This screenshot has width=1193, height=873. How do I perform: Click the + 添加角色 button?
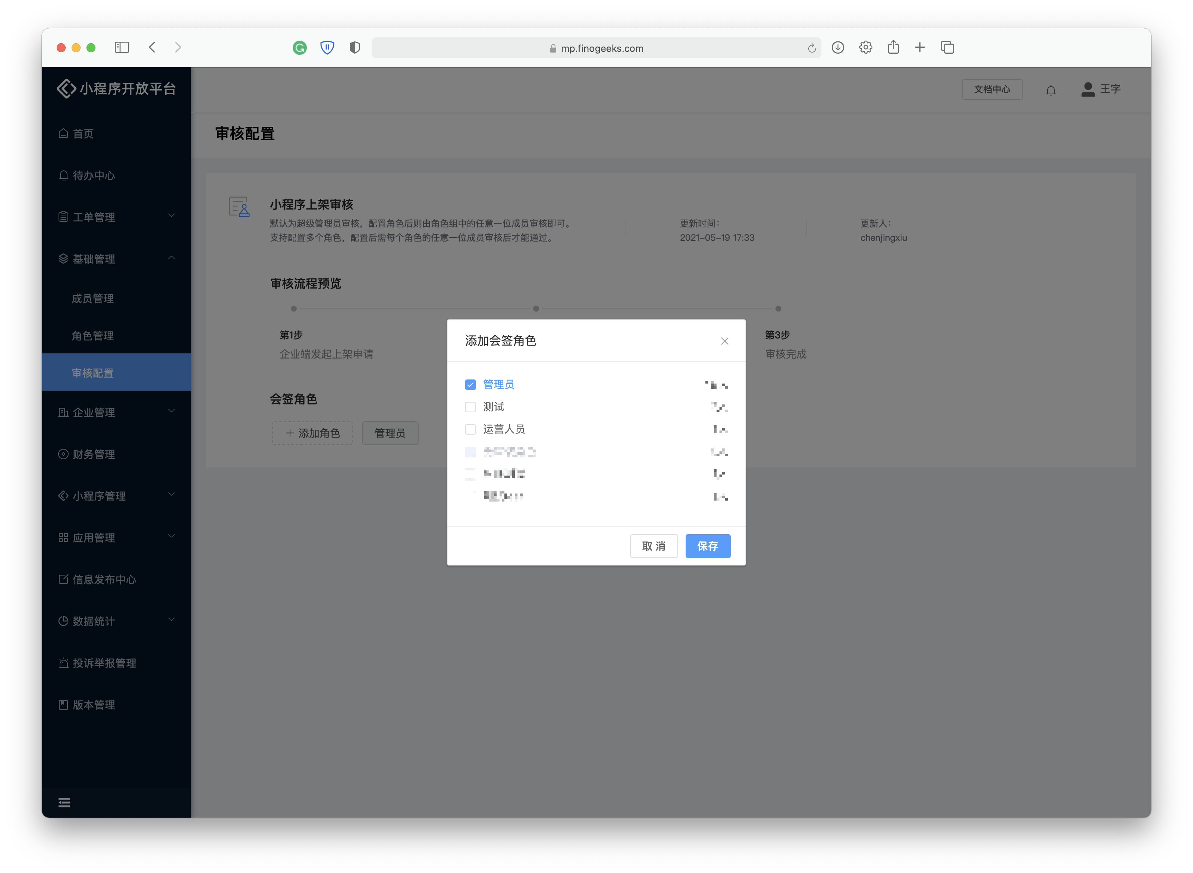click(x=312, y=433)
